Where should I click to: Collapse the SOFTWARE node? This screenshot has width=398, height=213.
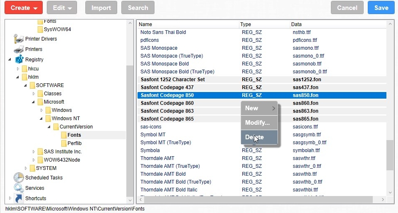click(25, 85)
